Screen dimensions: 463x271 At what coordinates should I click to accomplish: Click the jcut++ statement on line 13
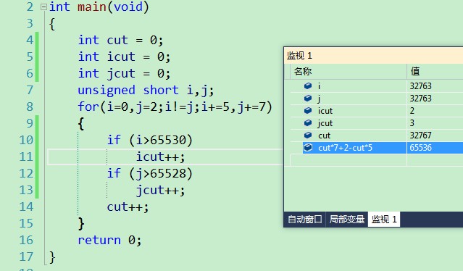[160, 191]
